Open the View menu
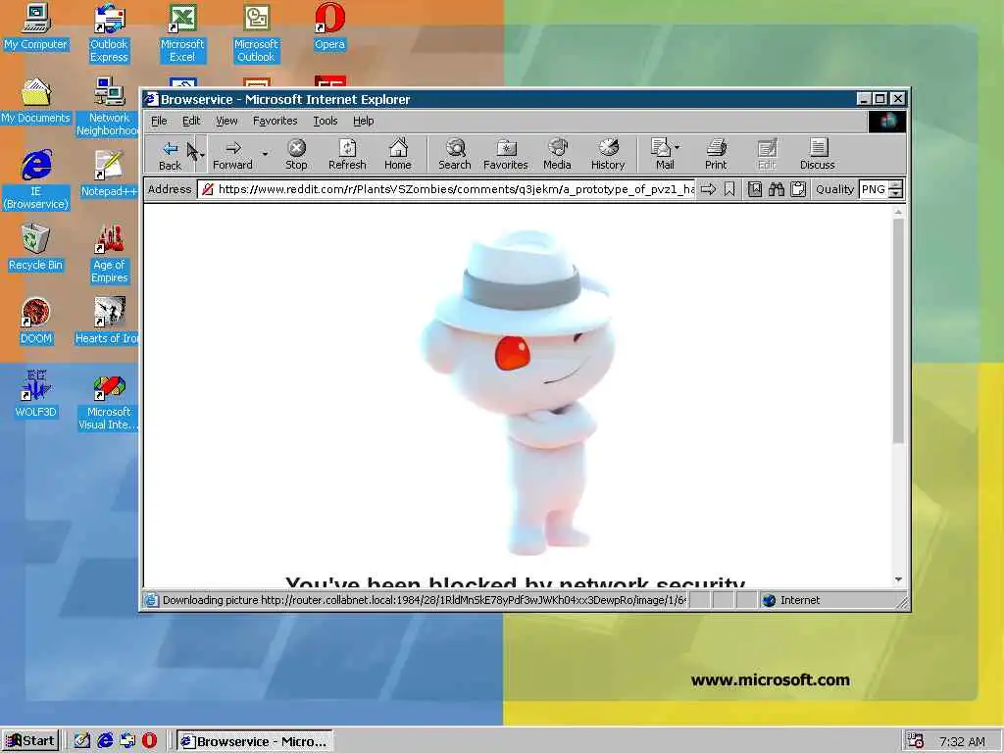1004x753 pixels. tap(226, 121)
